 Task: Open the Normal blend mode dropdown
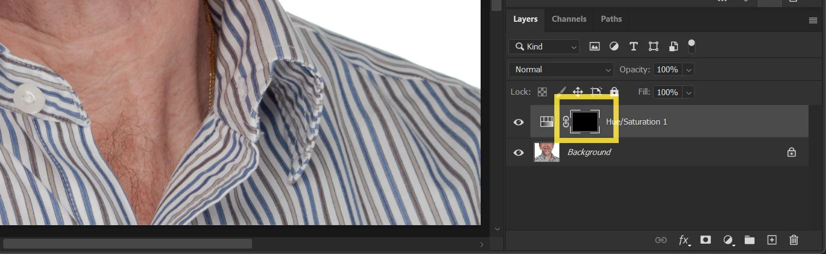tap(561, 70)
